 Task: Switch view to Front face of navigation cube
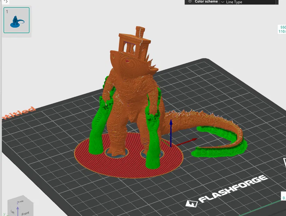click(x=25, y=213)
